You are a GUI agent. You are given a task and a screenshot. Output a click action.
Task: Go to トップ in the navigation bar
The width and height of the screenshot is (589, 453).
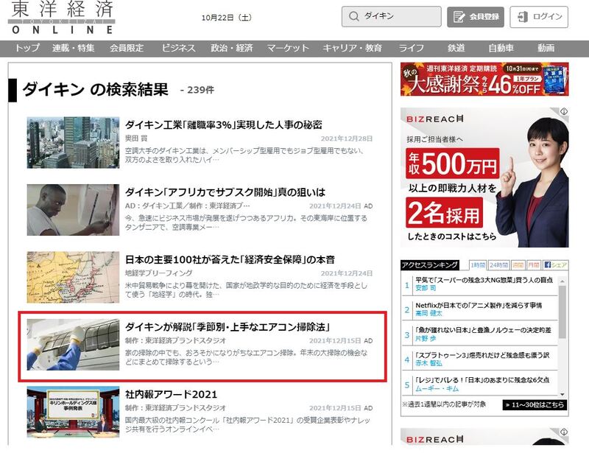click(27, 48)
